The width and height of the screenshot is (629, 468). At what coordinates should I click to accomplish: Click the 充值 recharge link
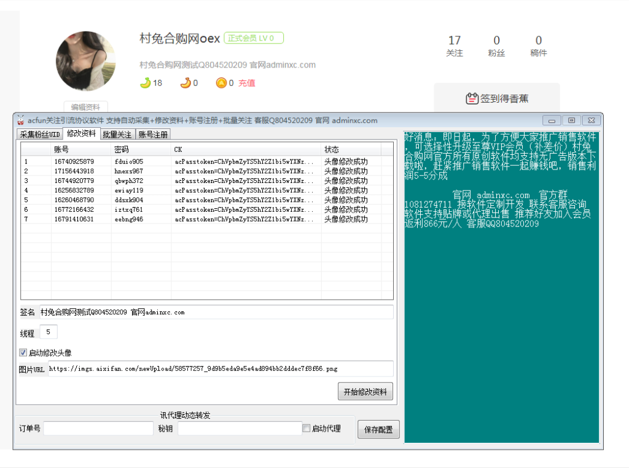247,83
